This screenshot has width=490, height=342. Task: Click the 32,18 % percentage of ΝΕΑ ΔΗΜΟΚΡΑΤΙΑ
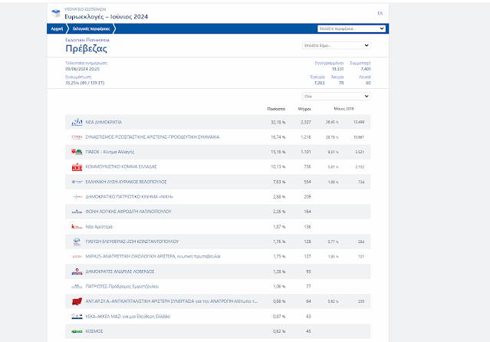point(278,122)
